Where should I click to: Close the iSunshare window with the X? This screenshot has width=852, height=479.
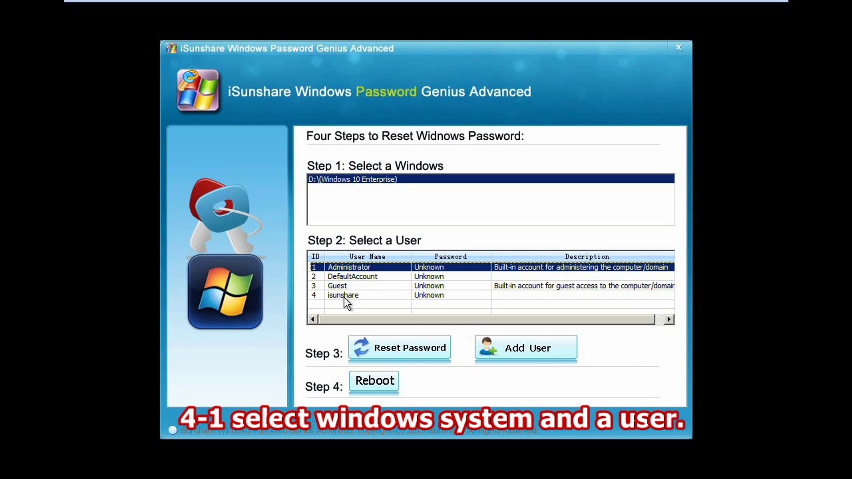tap(678, 47)
